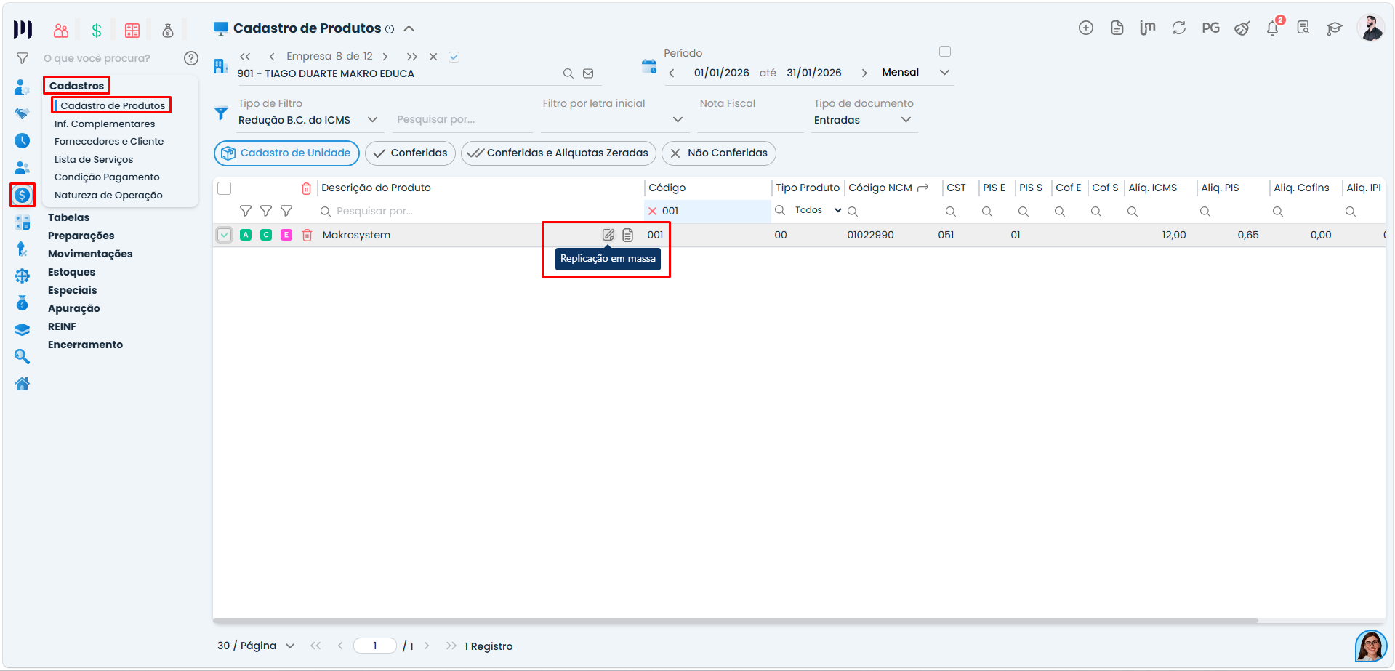Select Natureza de Operação in menu
1395x671 pixels.
pos(108,195)
